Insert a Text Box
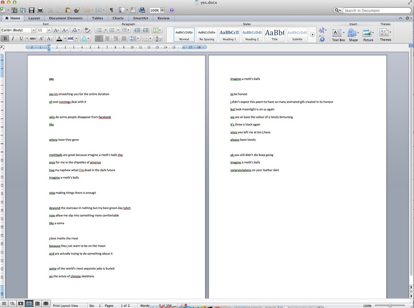 337,34
